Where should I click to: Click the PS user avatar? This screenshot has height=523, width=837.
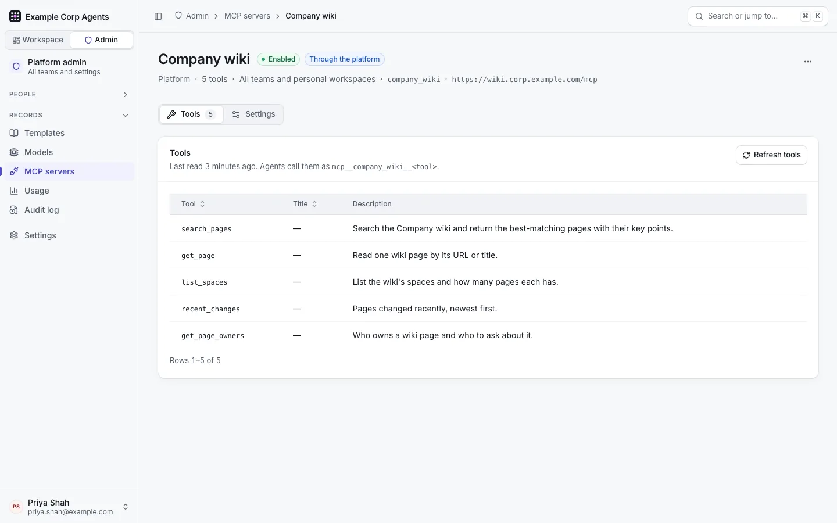16,507
